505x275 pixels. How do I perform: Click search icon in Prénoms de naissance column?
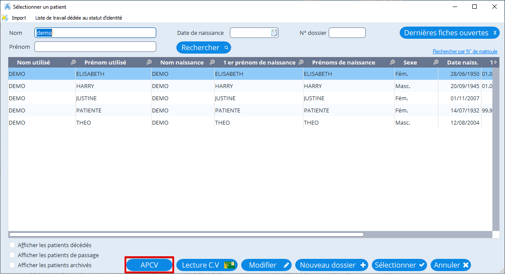tap(392, 62)
